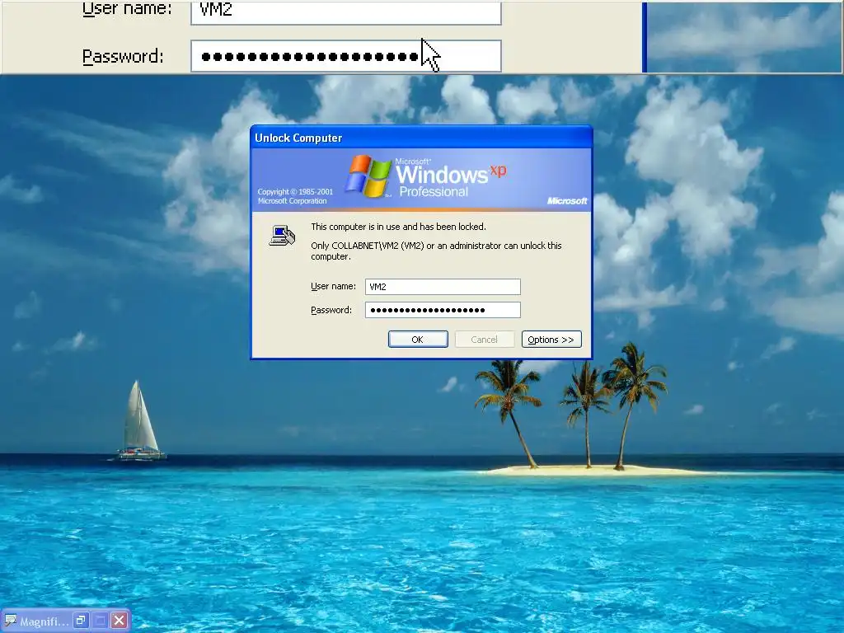Click the 'User name:' label in dialog

[333, 286]
